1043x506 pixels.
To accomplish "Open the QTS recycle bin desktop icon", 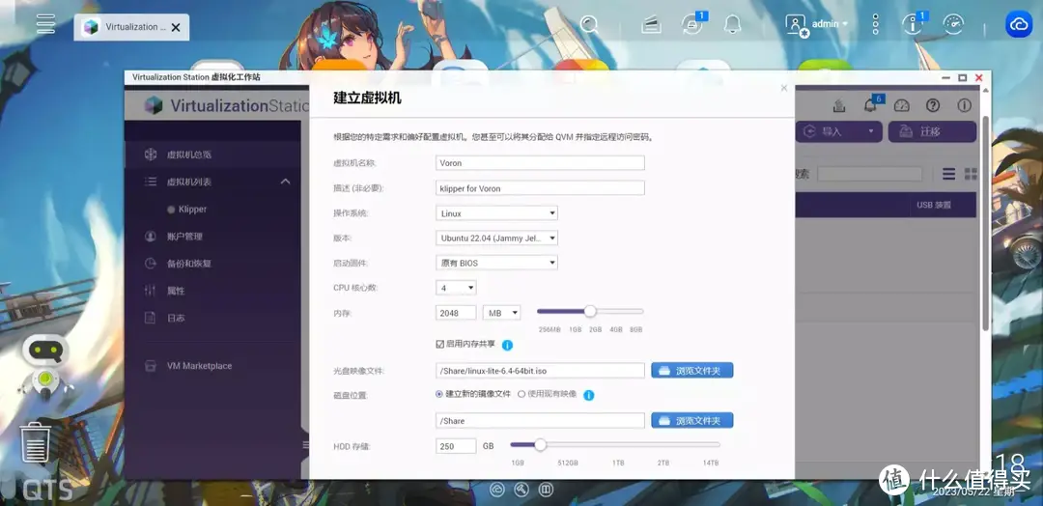I will [35, 443].
